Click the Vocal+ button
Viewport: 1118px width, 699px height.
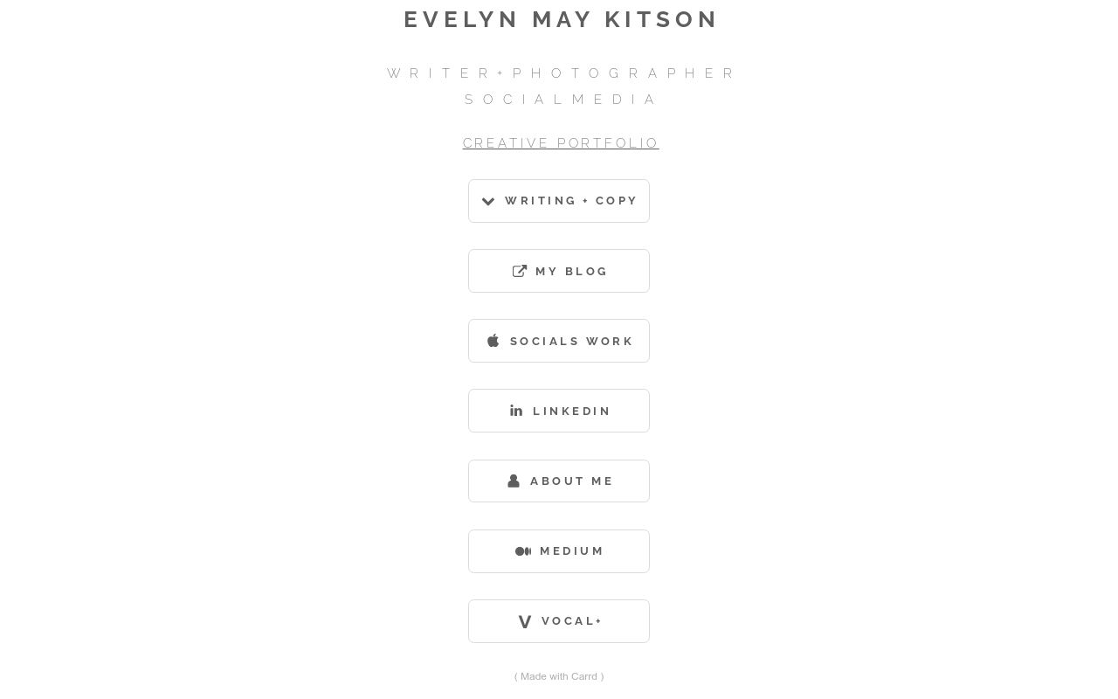coord(559,620)
